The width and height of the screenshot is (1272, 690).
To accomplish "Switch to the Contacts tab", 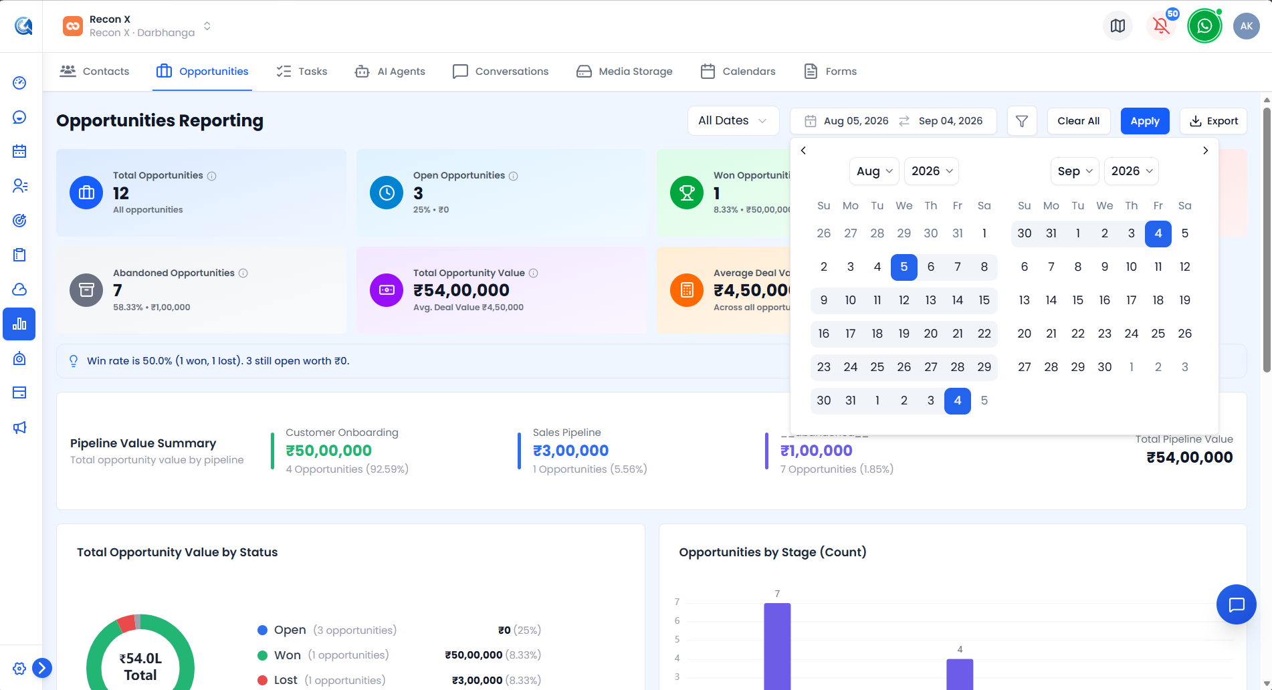I will pos(94,72).
